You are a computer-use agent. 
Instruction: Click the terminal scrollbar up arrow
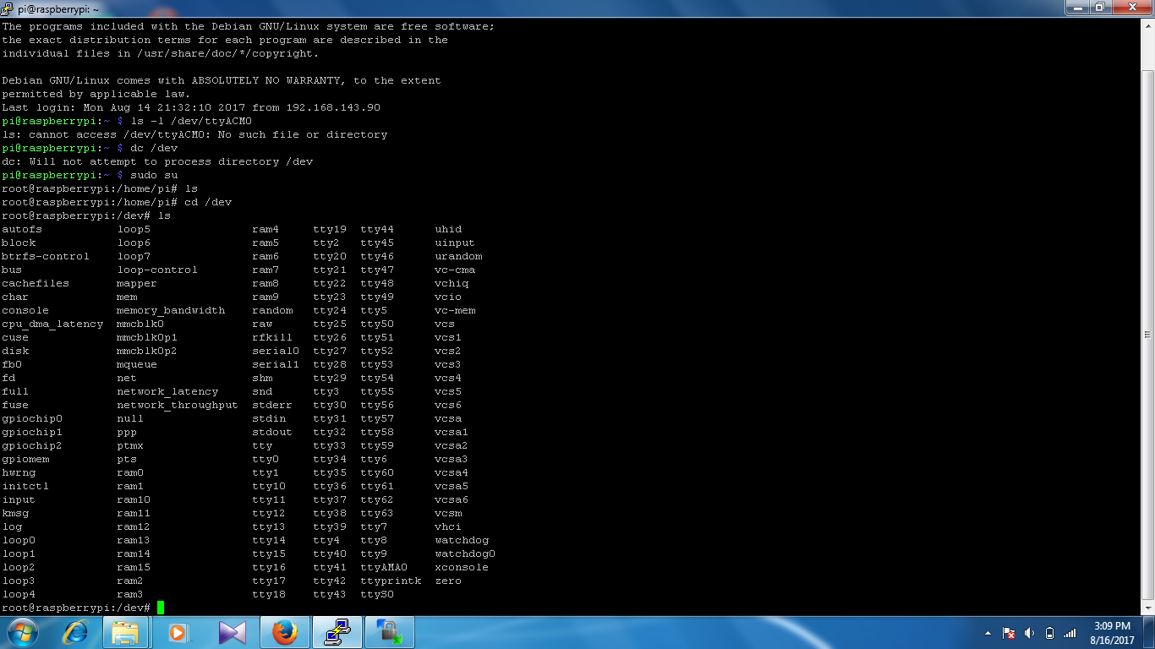coord(1147,25)
